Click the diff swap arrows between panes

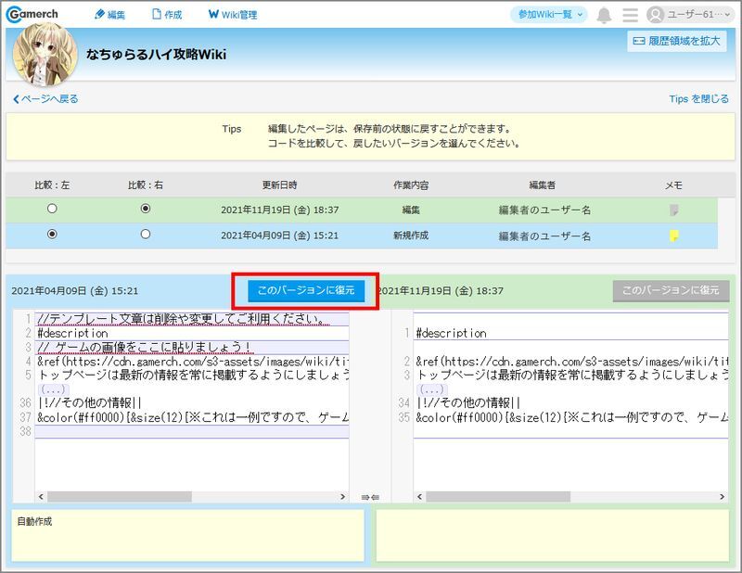click(x=370, y=497)
